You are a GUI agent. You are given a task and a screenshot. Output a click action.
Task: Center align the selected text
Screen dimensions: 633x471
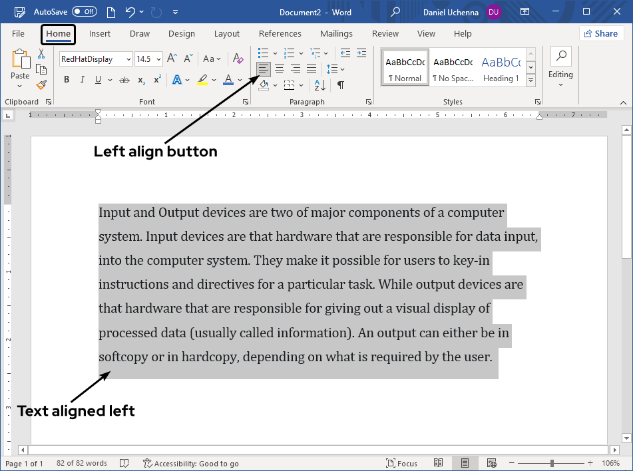pos(280,69)
